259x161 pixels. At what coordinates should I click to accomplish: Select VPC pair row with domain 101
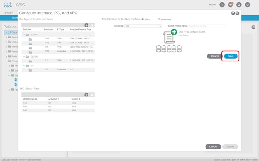[x=58, y=103]
